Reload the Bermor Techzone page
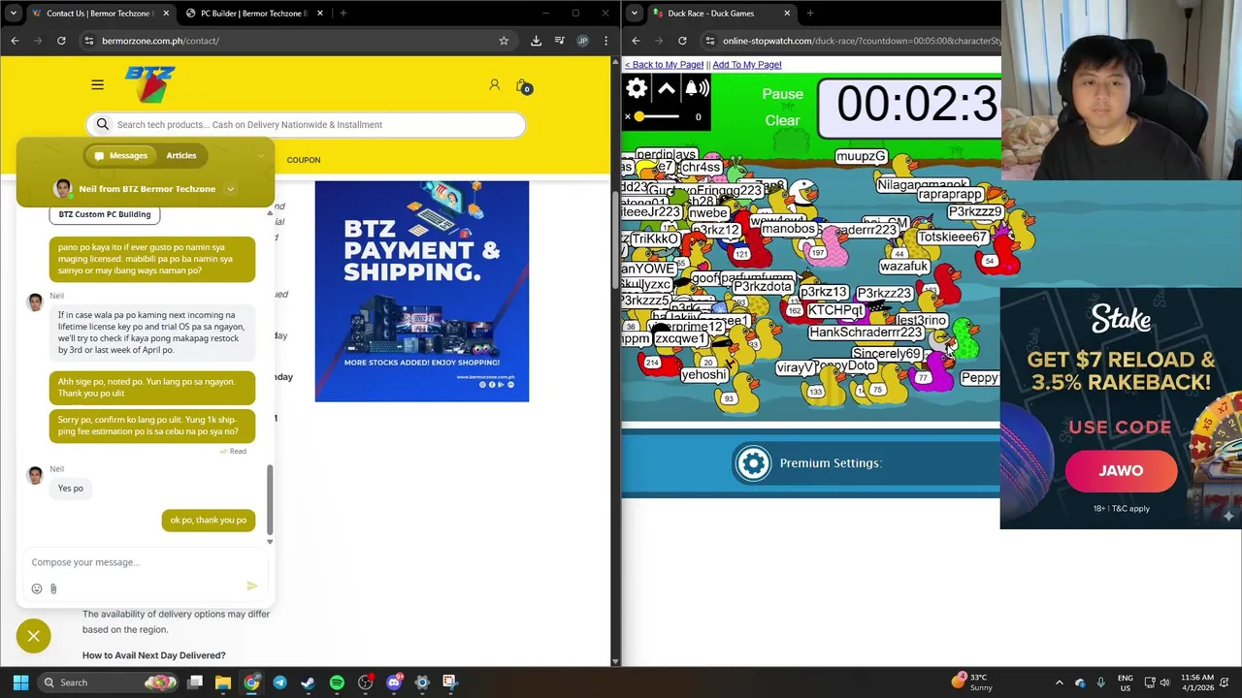The width and height of the screenshot is (1242, 698). (x=61, y=41)
